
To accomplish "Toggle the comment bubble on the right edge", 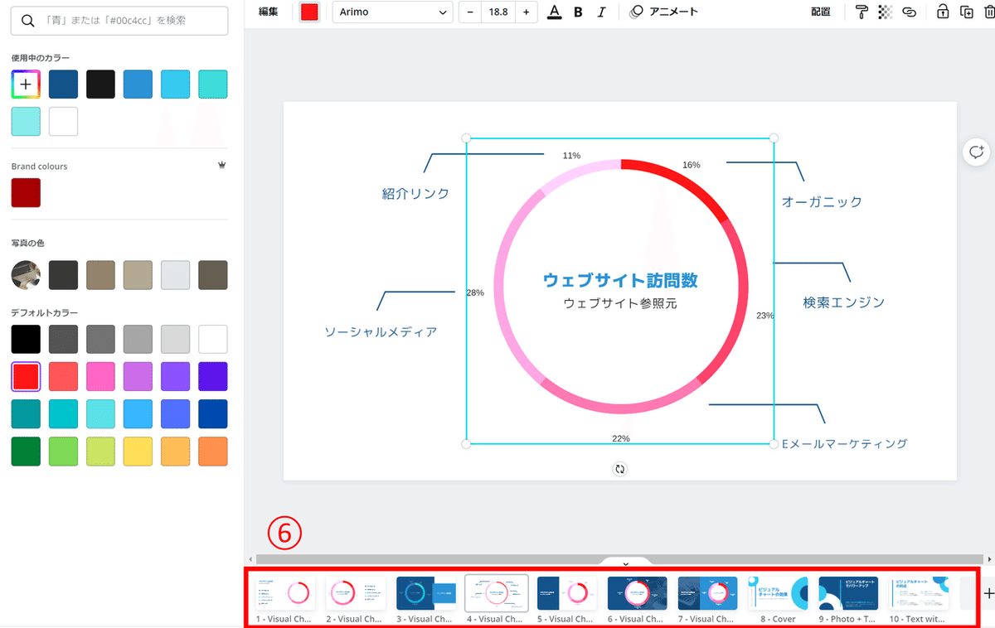I will [976, 152].
